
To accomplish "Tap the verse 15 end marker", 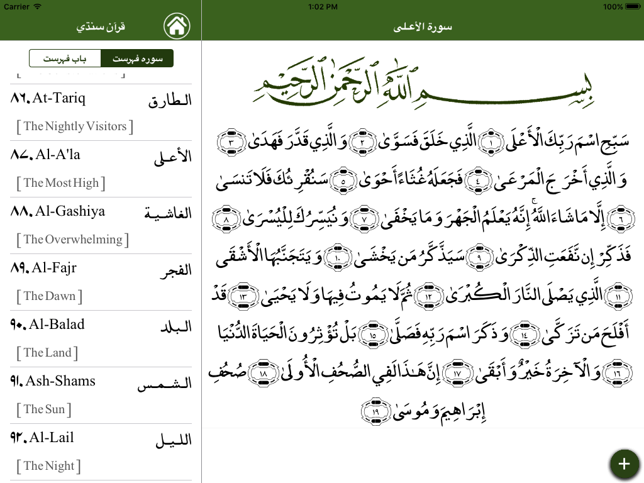I will 373,334.
